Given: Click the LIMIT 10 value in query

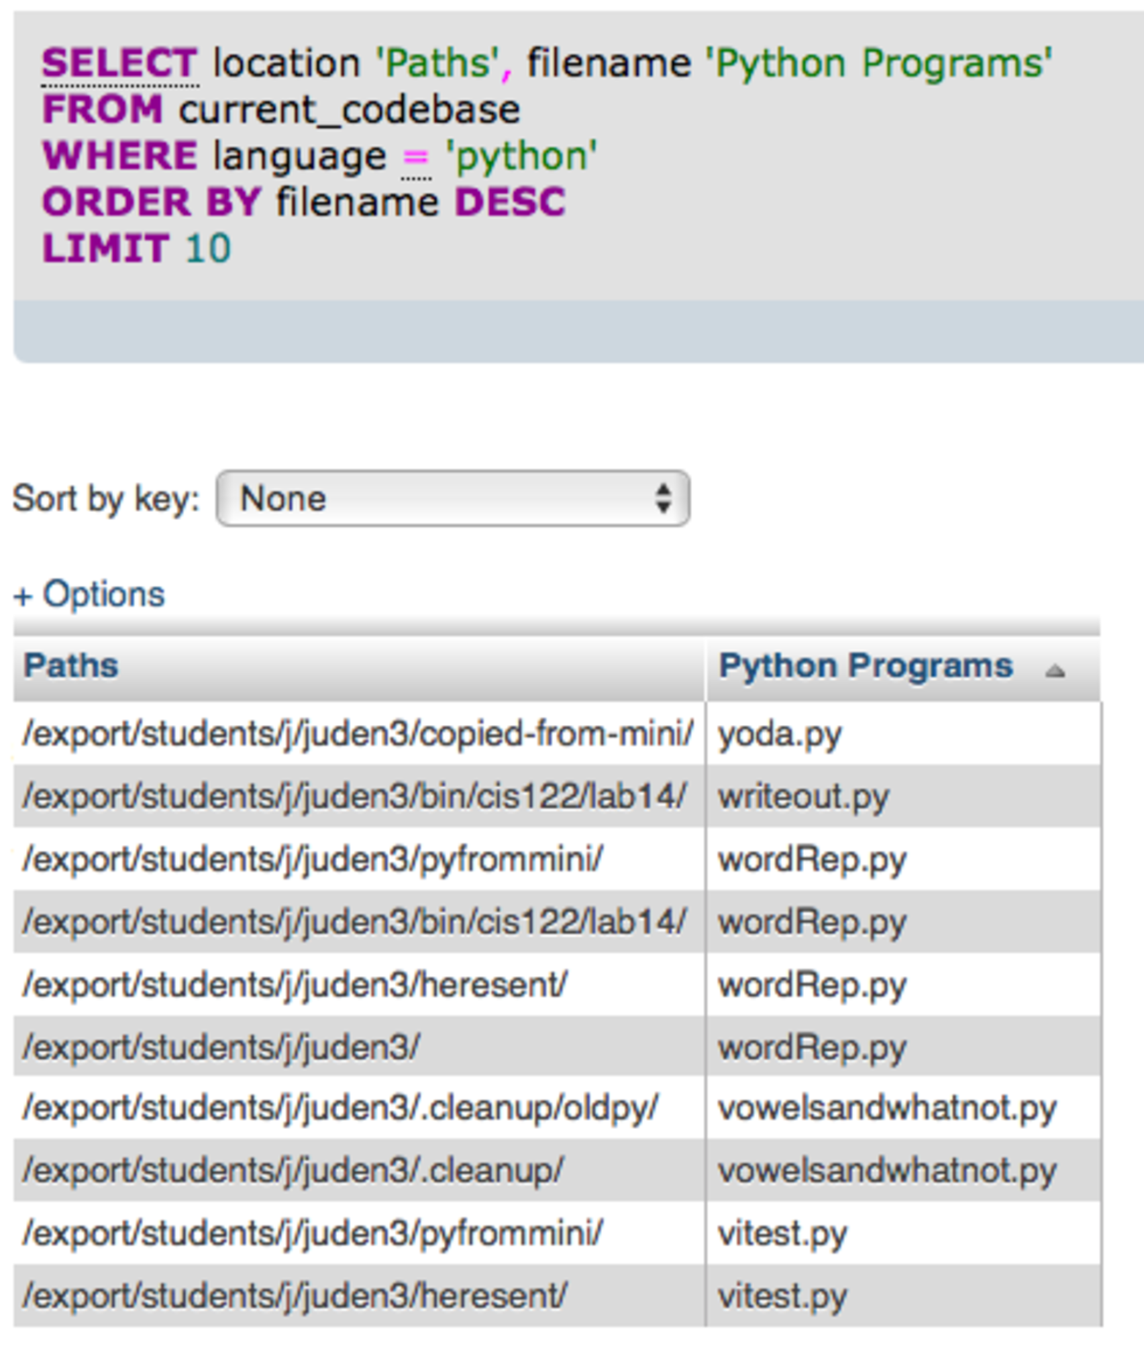Looking at the screenshot, I should click(x=208, y=249).
